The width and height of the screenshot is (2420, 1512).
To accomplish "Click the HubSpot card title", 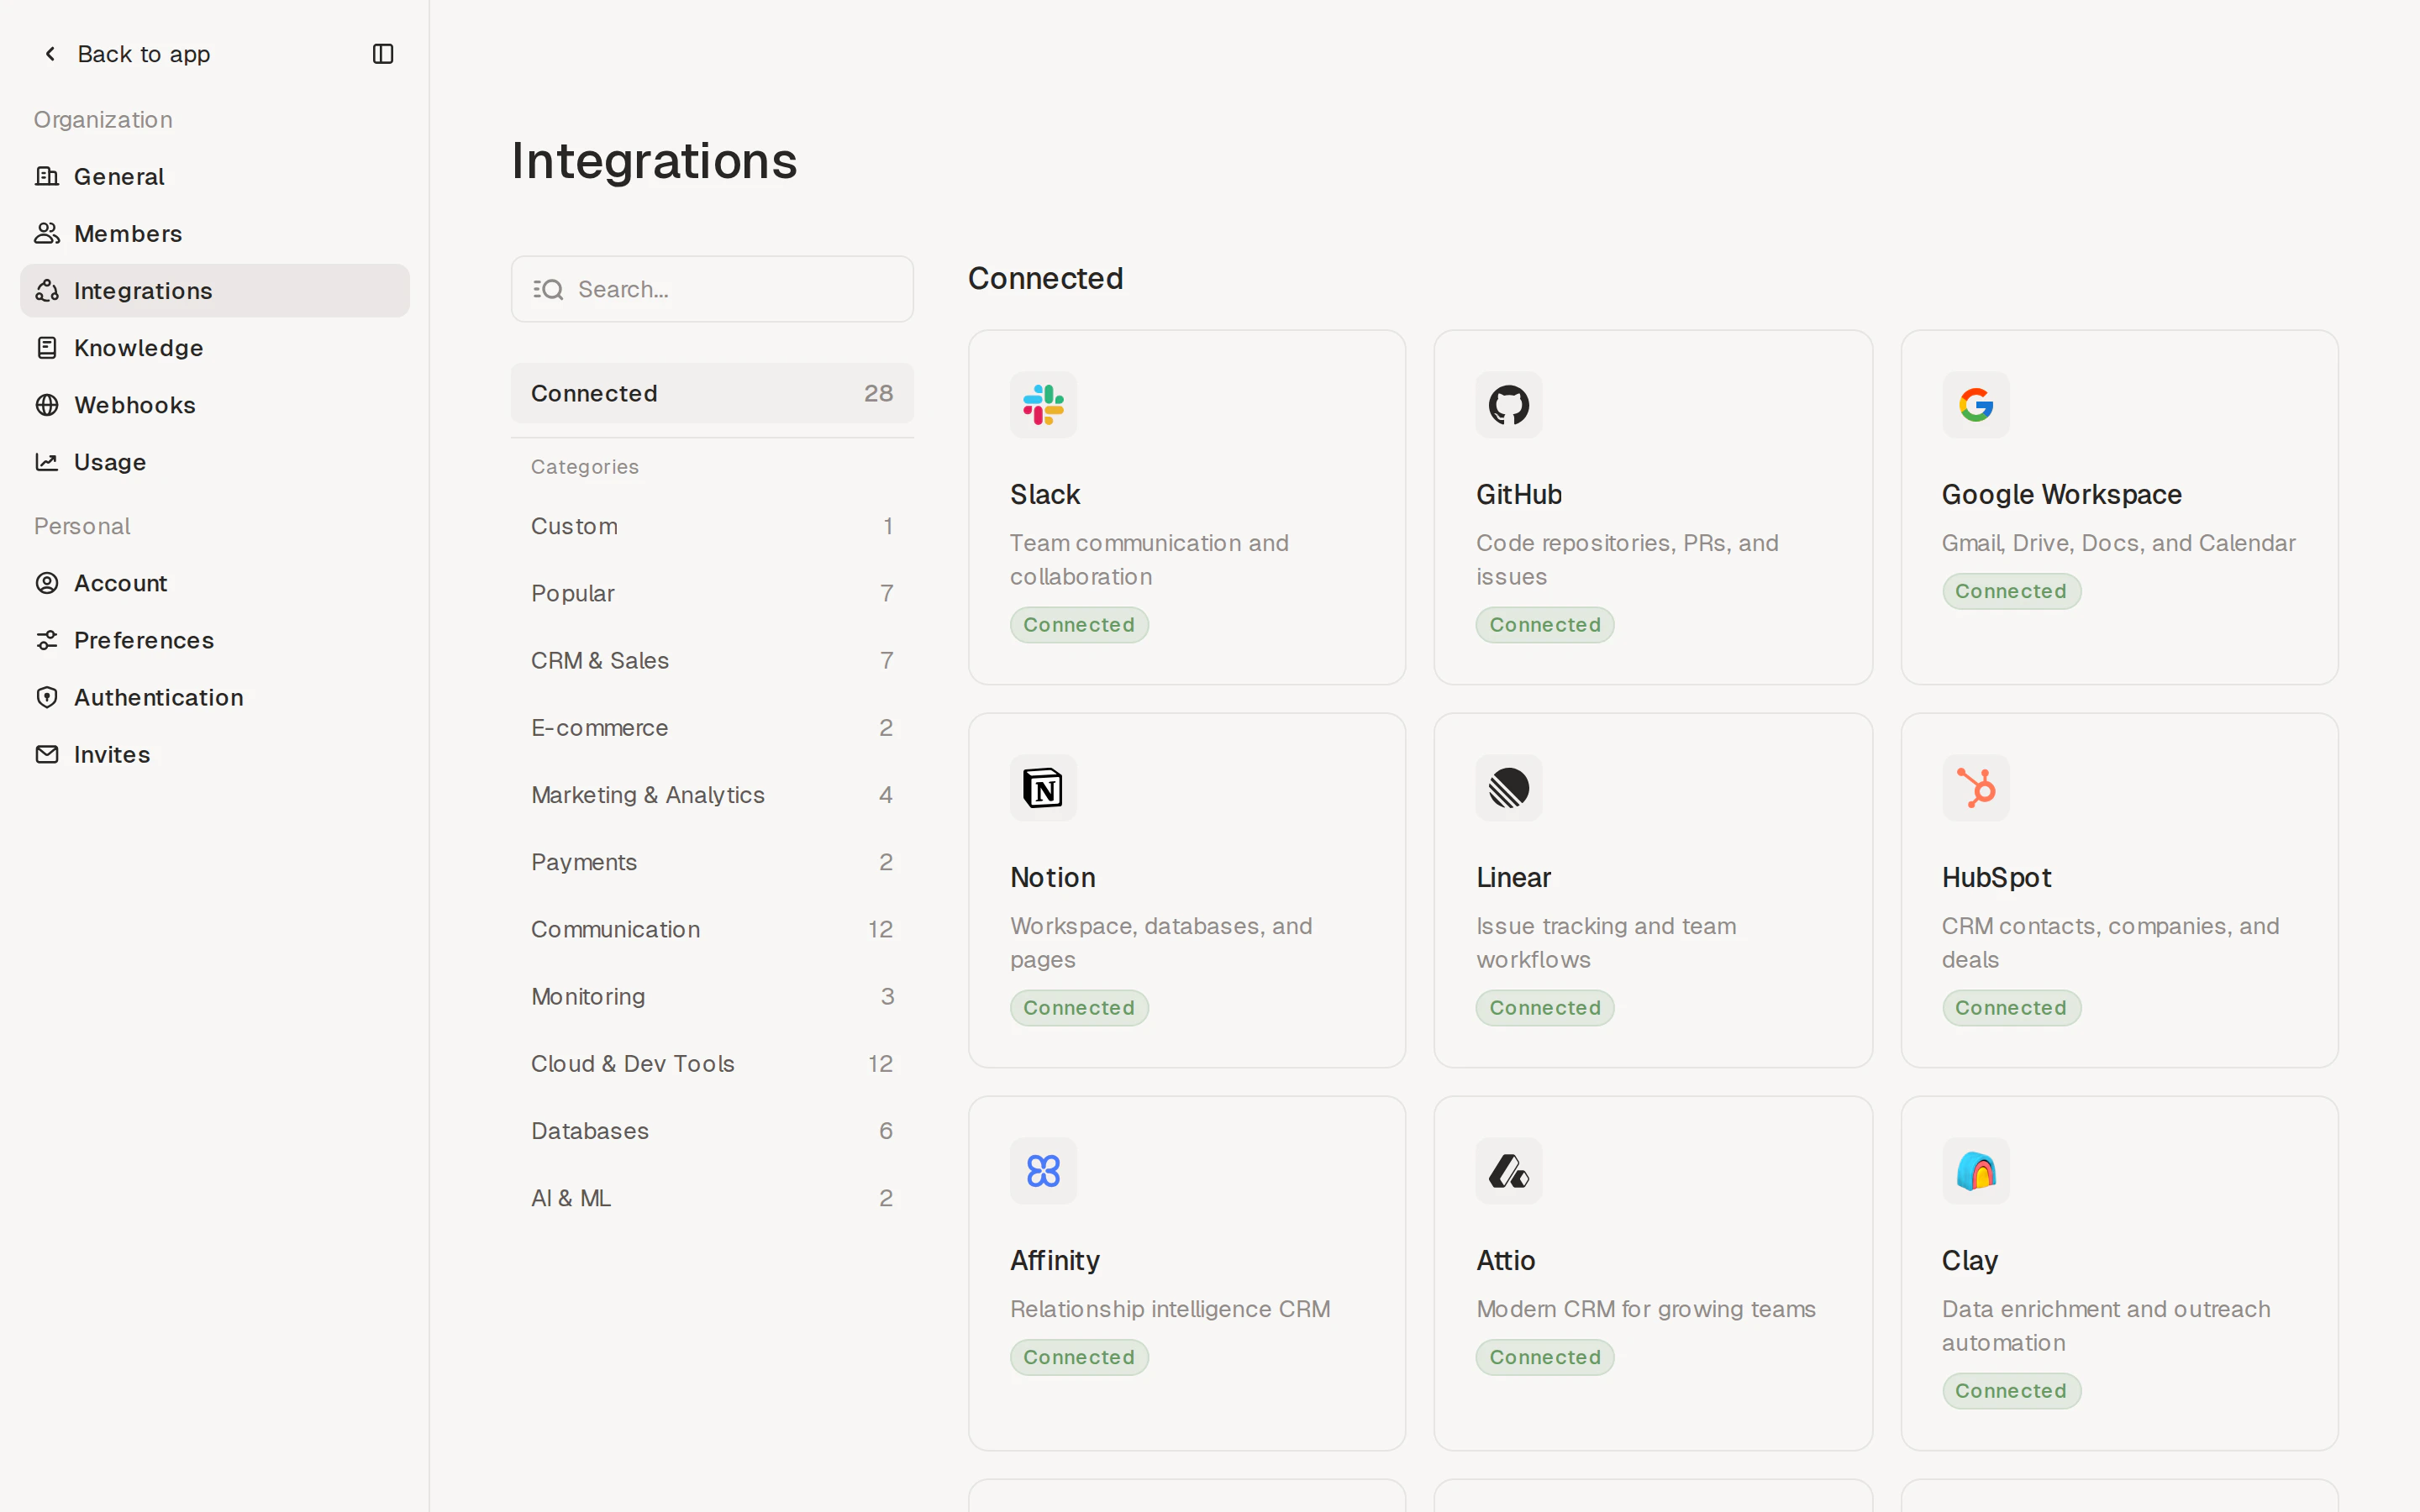I will click(x=1996, y=877).
